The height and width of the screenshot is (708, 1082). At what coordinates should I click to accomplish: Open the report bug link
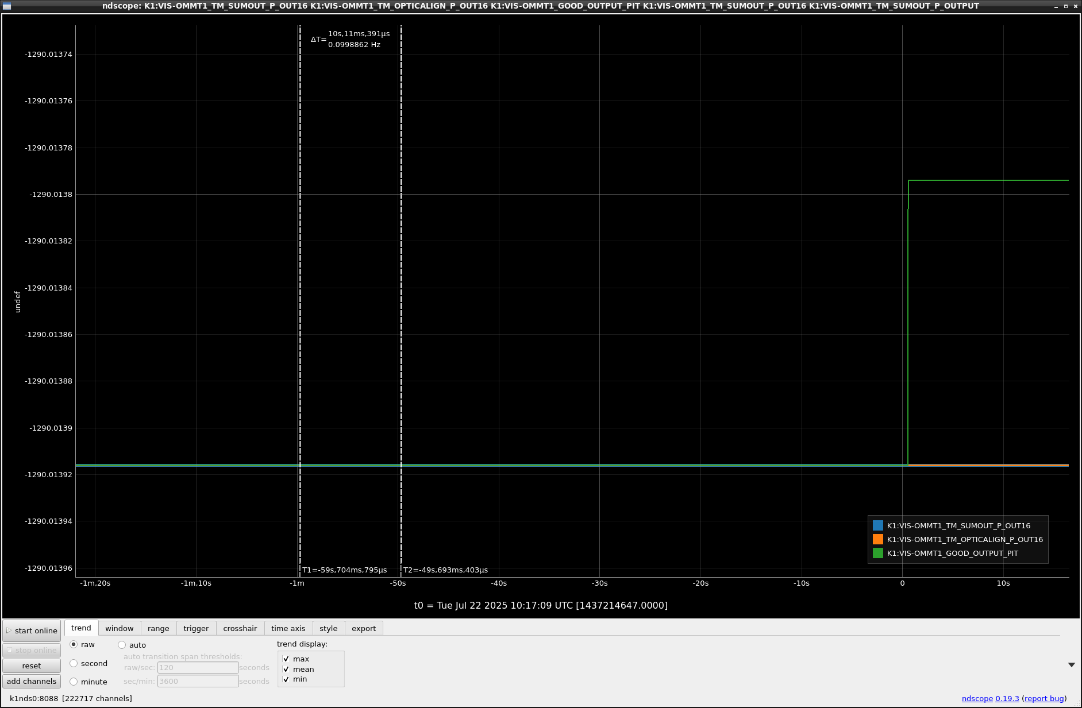(x=1044, y=698)
